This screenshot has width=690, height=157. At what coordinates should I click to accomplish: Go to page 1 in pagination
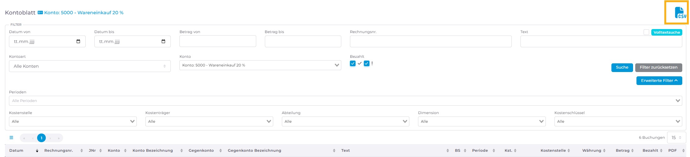pos(41,138)
